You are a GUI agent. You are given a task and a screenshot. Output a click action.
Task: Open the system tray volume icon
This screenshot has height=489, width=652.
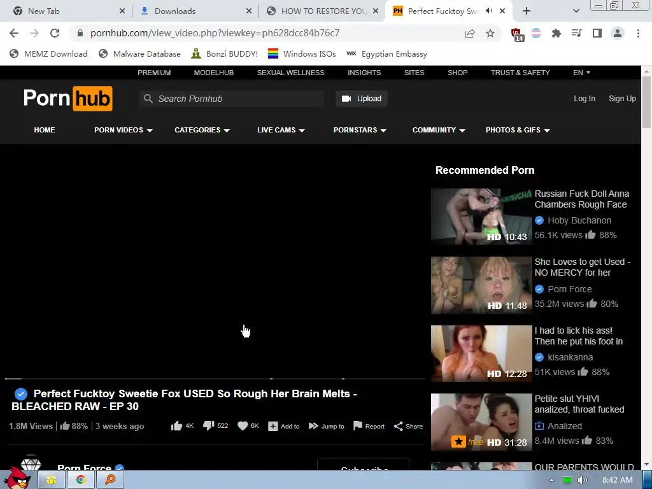(x=582, y=480)
